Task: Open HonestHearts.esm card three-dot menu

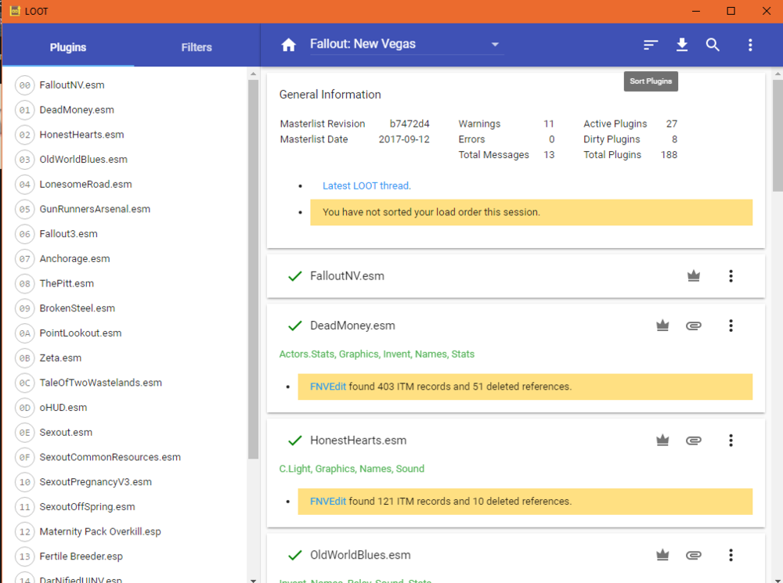Action: (x=731, y=441)
